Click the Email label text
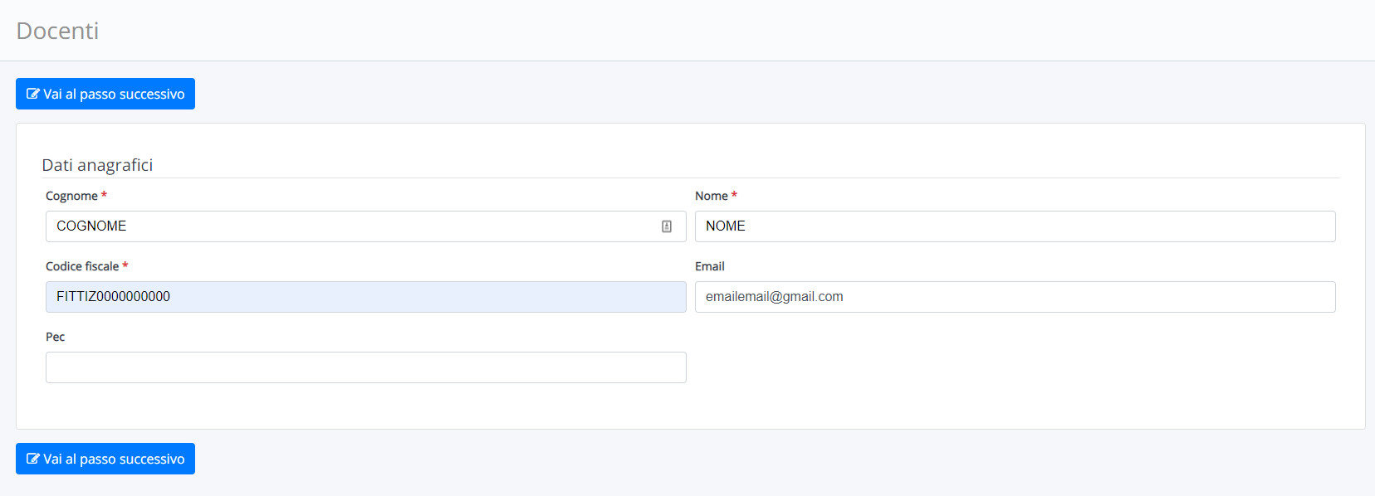Screen dimensions: 1375x496 click(710, 266)
